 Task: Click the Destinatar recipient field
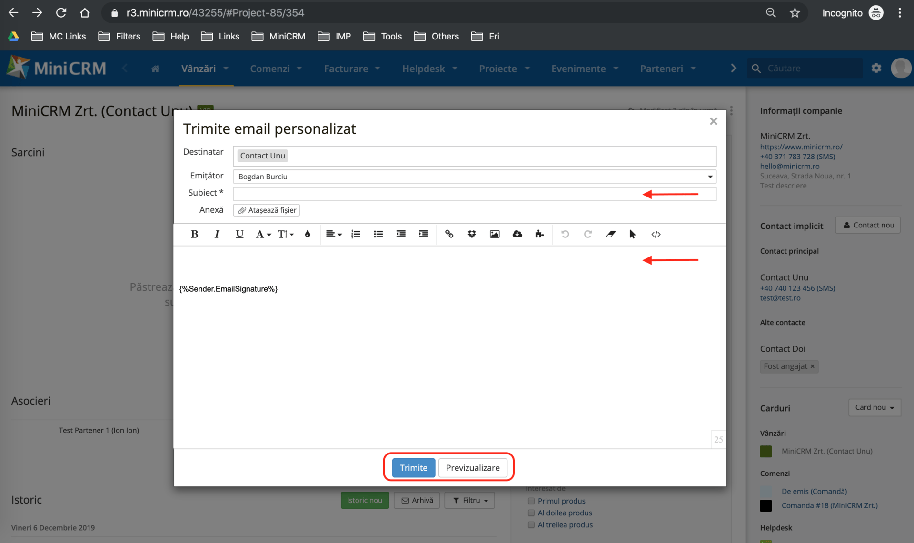pyautogui.click(x=475, y=156)
